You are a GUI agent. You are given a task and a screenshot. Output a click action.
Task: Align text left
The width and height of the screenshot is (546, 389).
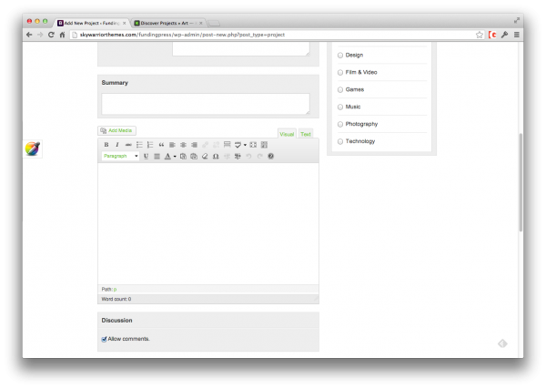point(172,145)
